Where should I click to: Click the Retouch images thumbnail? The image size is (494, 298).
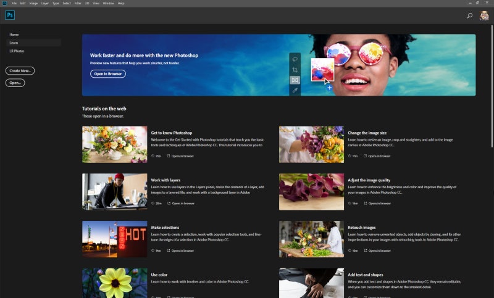(312, 239)
